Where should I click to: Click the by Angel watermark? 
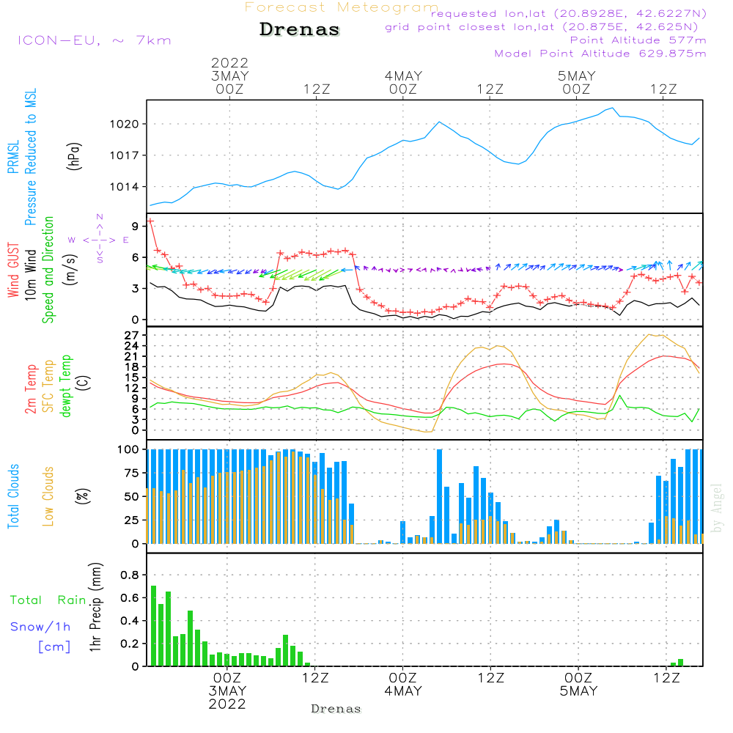pos(717,508)
